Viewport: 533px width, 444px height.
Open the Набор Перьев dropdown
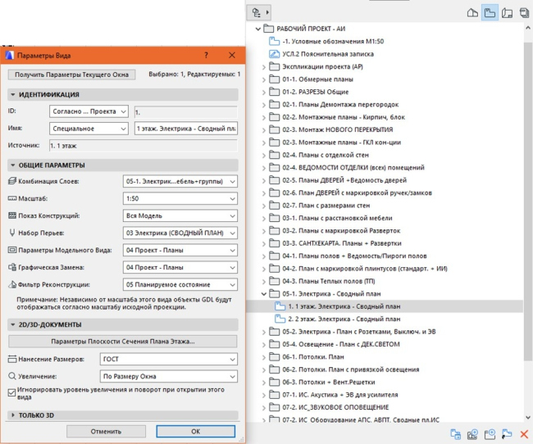[x=180, y=233]
